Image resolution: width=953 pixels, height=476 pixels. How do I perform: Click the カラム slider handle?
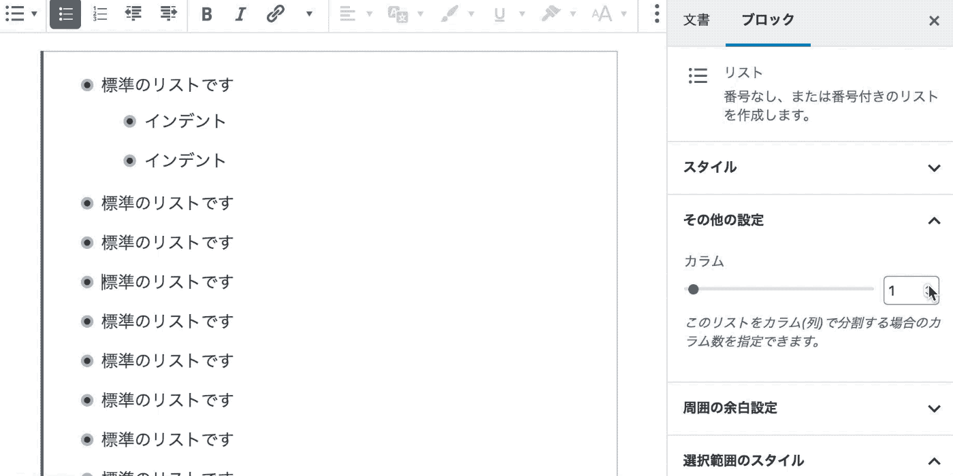tap(693, 290)
